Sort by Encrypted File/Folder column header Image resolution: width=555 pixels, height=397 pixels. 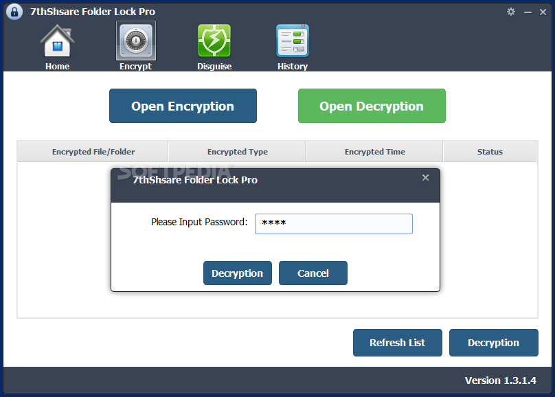(93, 152)
